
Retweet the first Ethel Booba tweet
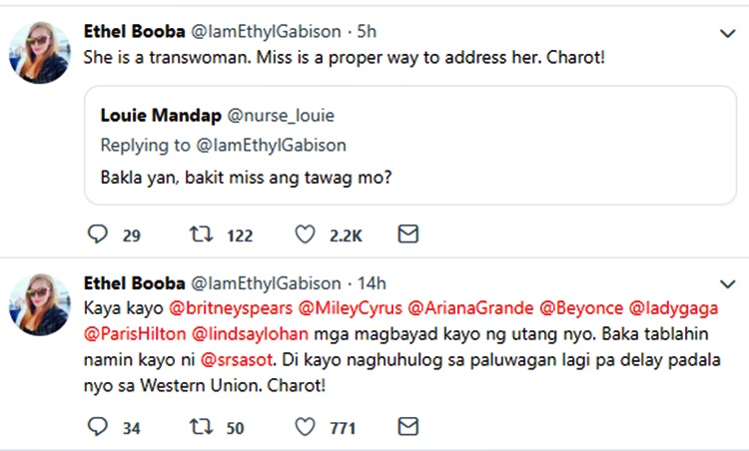(200, 234)
